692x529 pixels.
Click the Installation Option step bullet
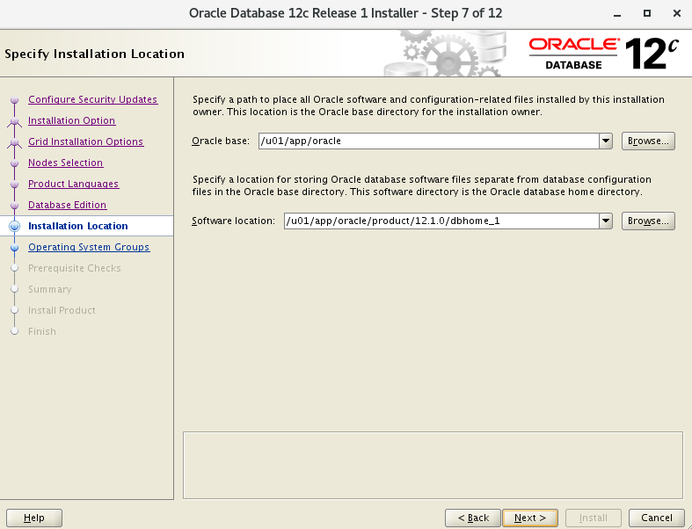(15, 121)
